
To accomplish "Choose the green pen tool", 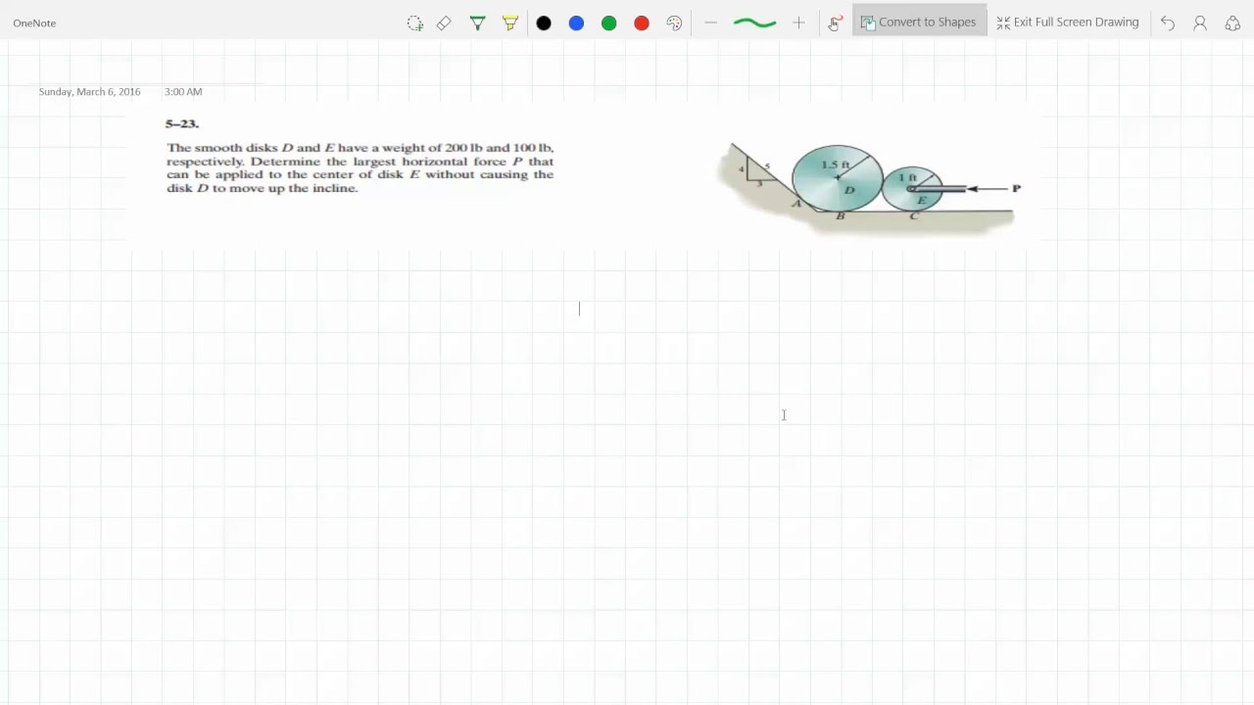I will pyautogui.click(x=477, y=23).
